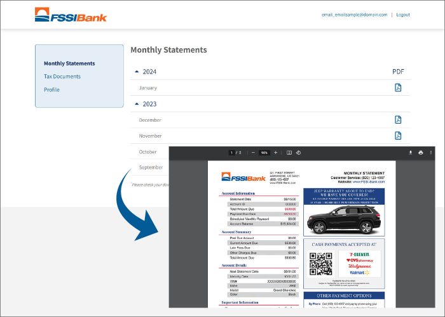Screen dimensions: 445x317
Task: Click the September statement row label
Action: tap(151, 167)
